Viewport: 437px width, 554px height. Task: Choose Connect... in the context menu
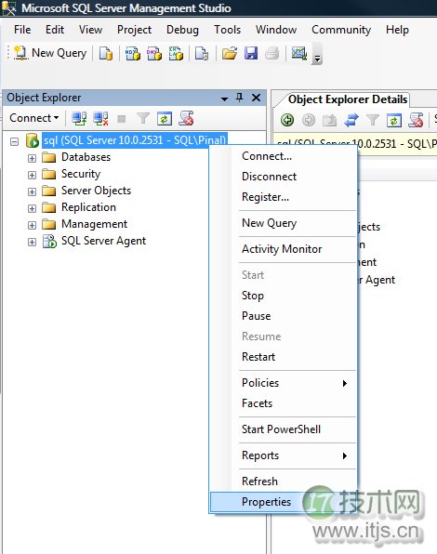[284, 156]
